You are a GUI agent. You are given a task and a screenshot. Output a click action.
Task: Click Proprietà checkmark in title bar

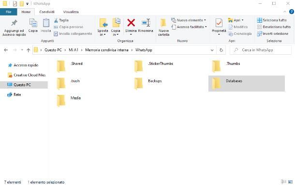pos(15,3)
